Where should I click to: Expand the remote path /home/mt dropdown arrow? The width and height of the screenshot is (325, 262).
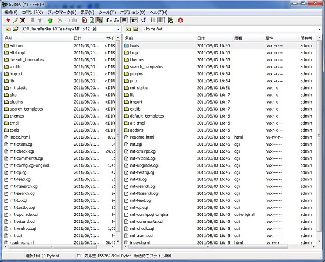[320, 29]
